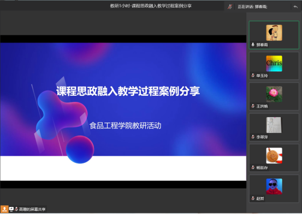Click the name label under the pendant avatar
Image resolution: width=302 pixels, height=214 pixels.
click(x=262, y=168)
